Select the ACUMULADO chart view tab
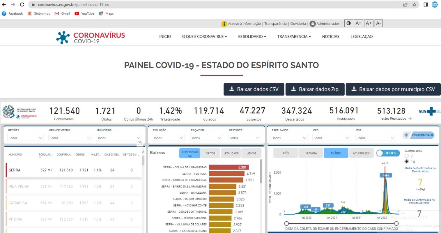441x233 pixels. pyautogui.click(x=362, y=153)
